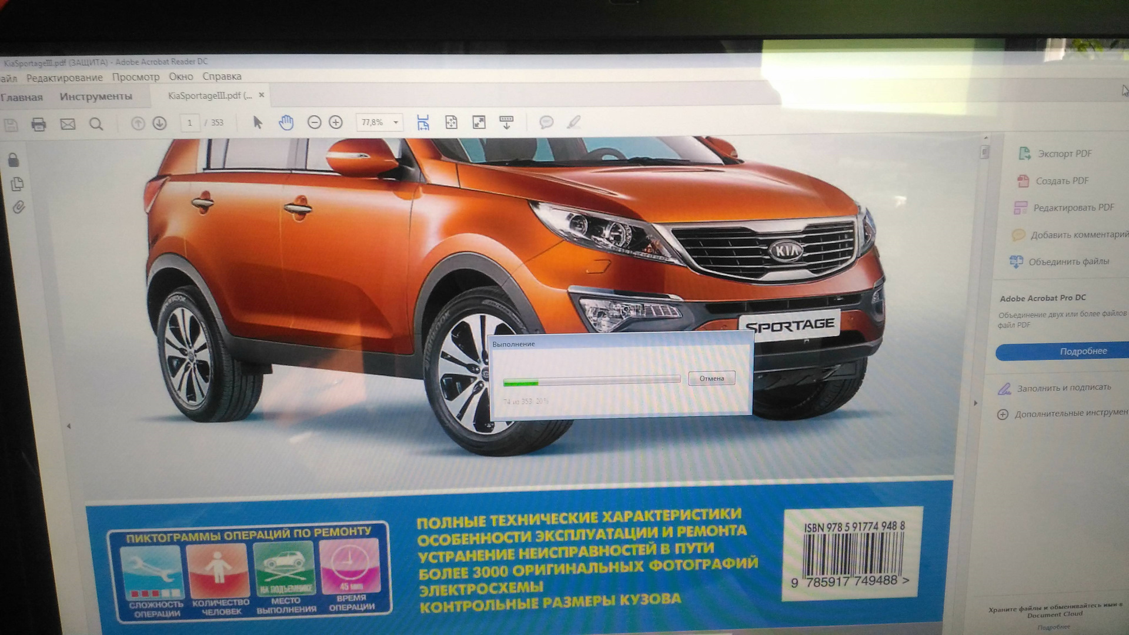Activate the Hand pan tool
The image size is (1129, 635).
[286, 122]
